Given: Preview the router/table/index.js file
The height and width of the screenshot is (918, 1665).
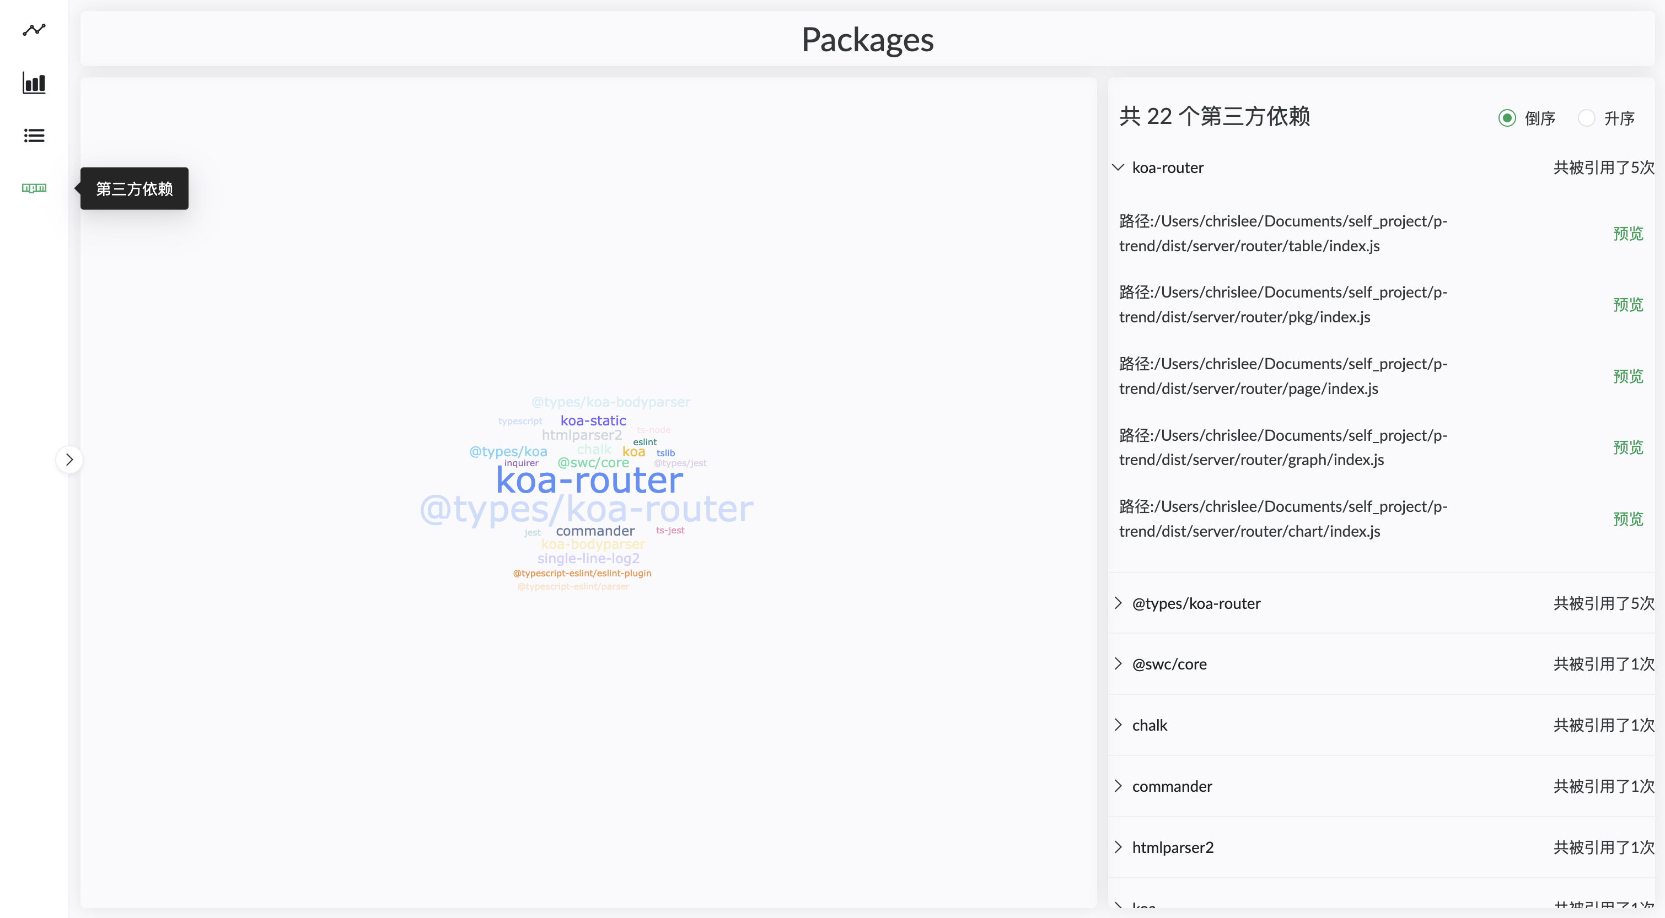Looking at the screenshot, I should (x=1628, y=233).
